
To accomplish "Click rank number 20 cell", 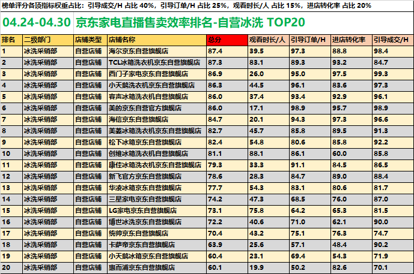I will (x=11, y=267).
